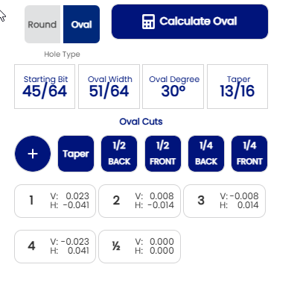Open the Taper 13/16 selector
Screen dimensions: 300x288
(237, 87)
